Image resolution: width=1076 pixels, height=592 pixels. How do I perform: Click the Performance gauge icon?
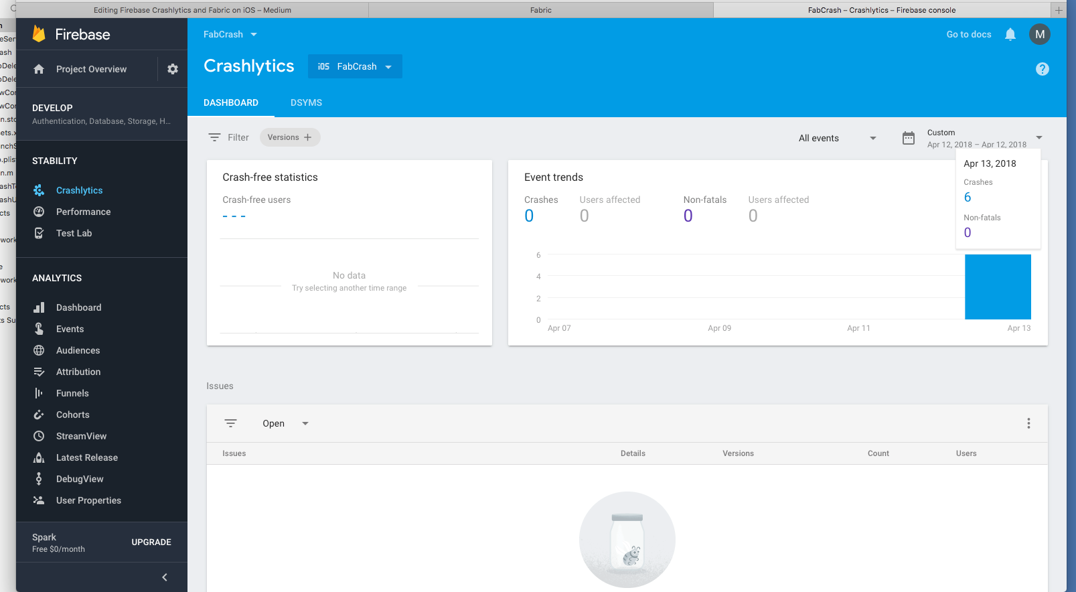click(x=39, y=212)
